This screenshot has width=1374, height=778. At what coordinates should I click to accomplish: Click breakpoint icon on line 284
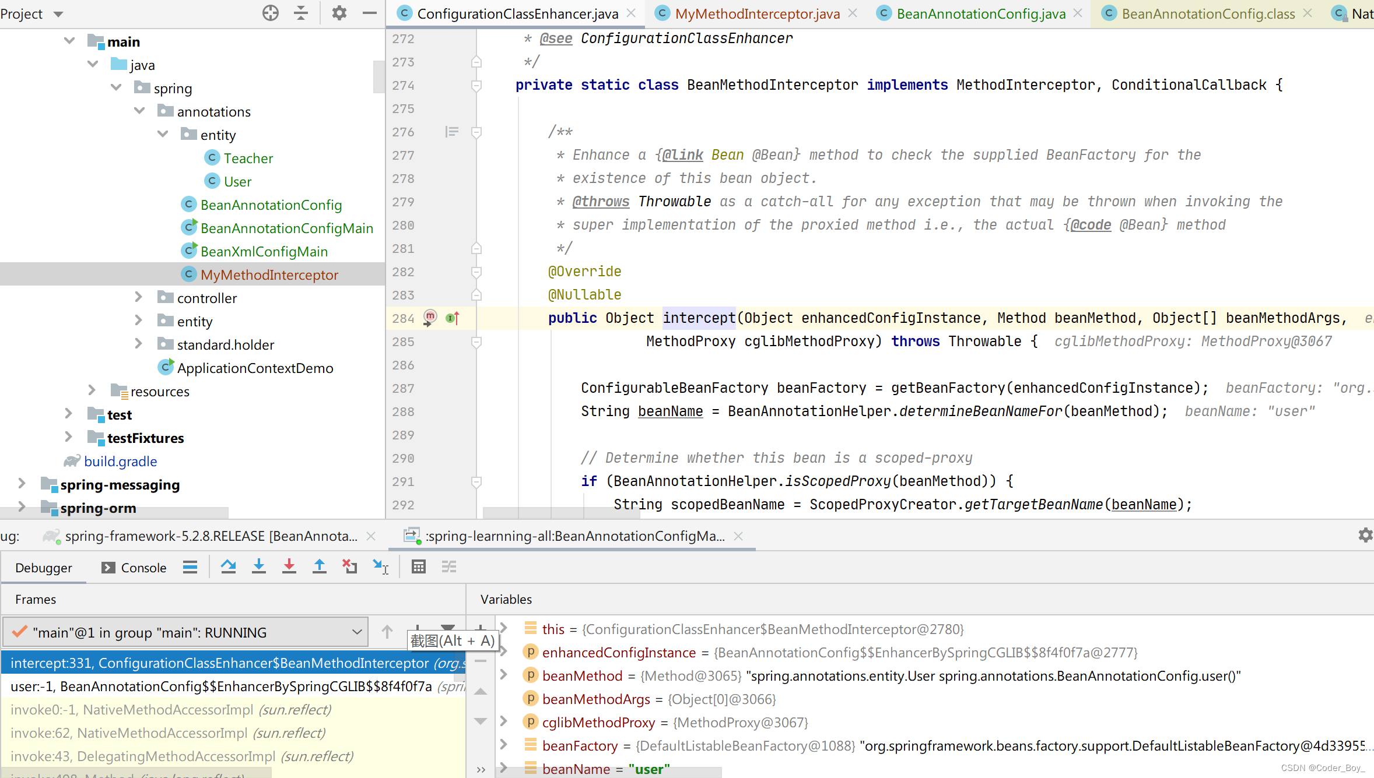click(430, 318)
